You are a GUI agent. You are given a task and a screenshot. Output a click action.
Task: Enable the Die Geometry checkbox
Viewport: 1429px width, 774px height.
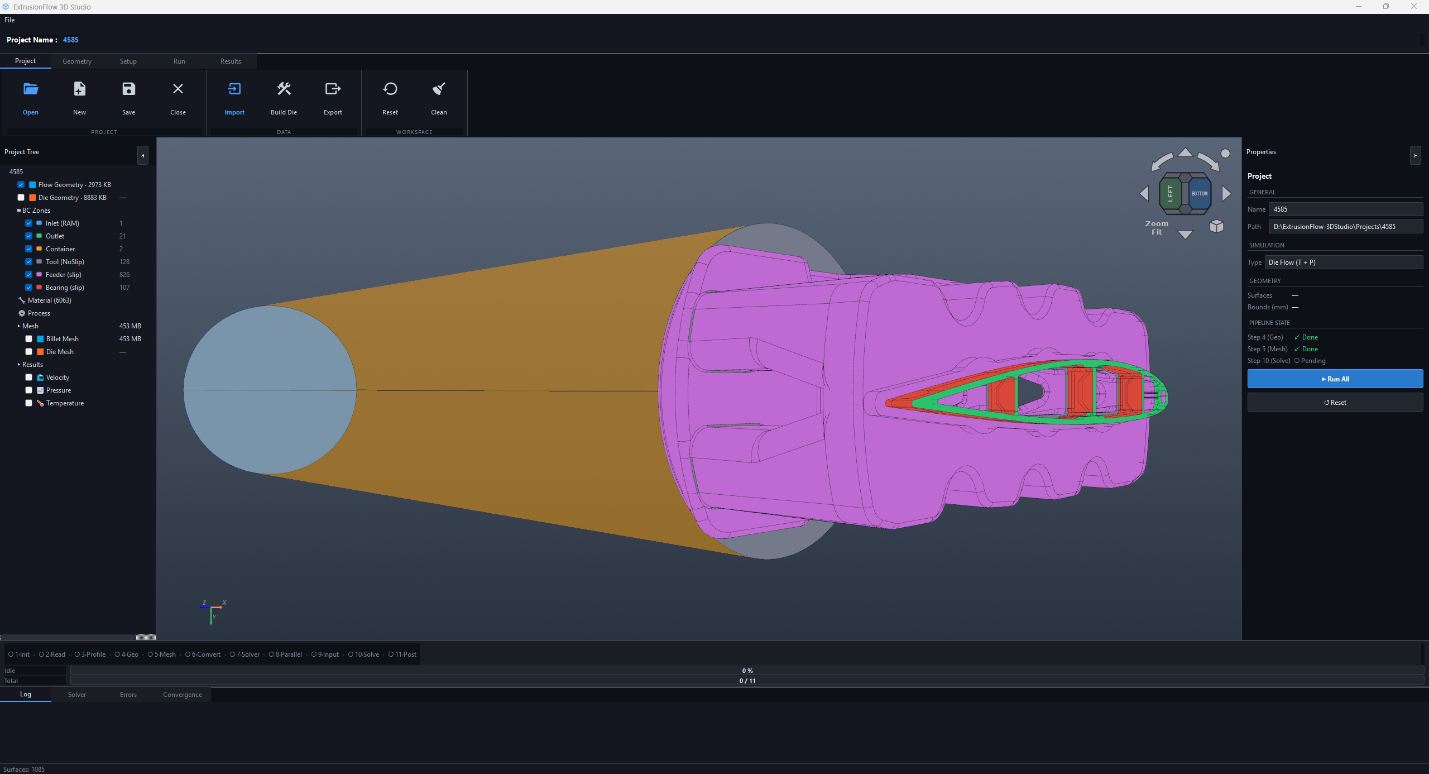click(x=21, y=198)
